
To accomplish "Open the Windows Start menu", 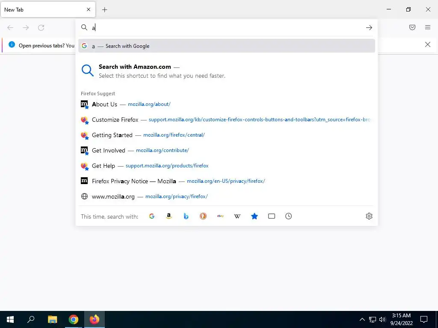I will coord(10,319).
